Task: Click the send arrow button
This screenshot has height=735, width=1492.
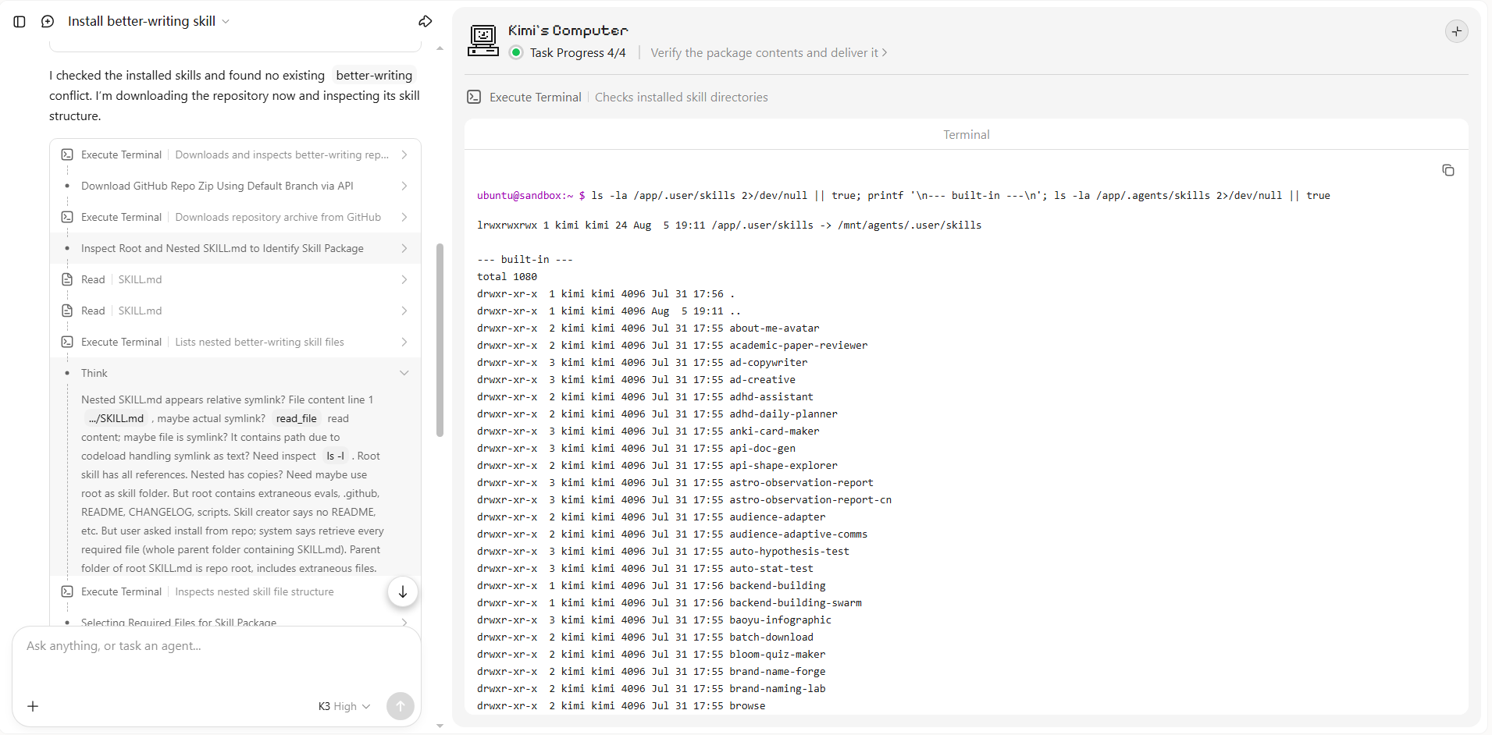Action: coord(401,706)
